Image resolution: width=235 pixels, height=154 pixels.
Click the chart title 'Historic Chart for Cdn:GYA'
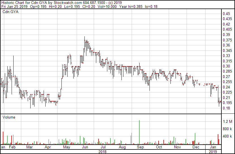(24, 3)
